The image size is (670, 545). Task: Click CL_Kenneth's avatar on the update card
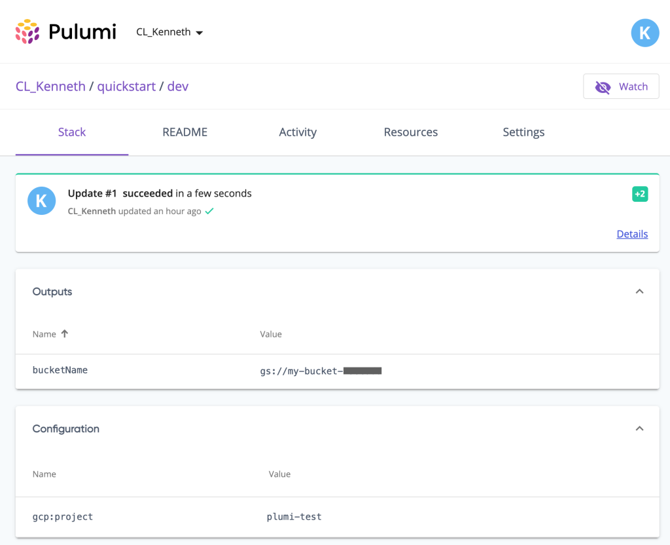coord(41,201)
